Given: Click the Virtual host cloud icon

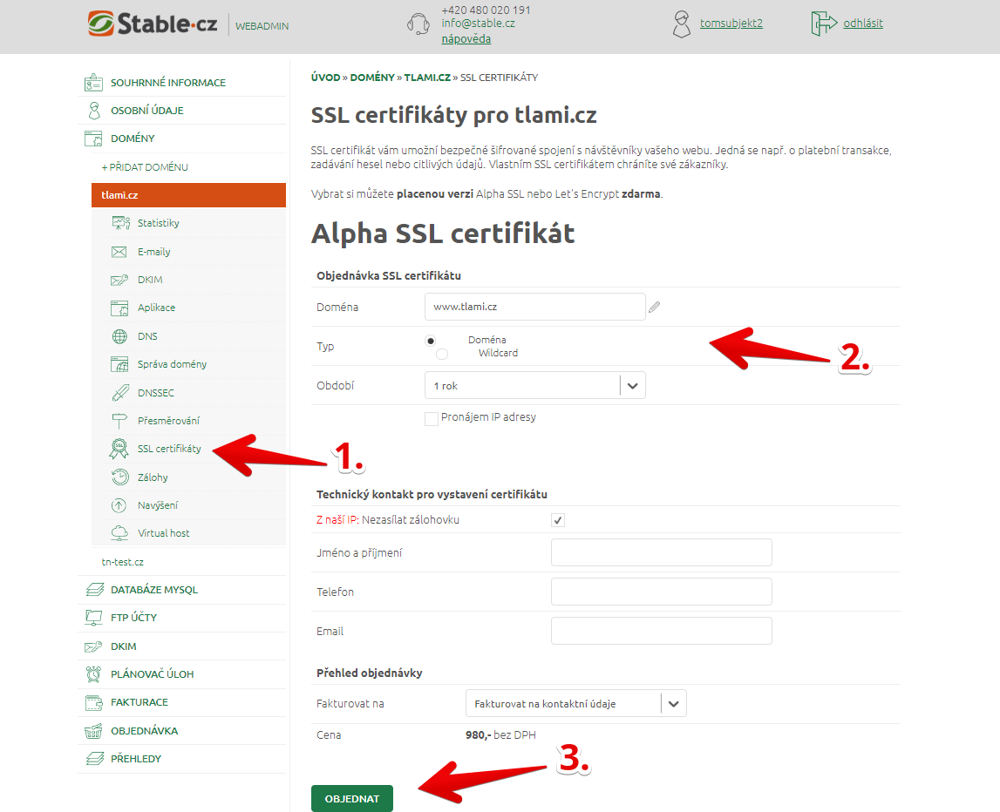Looking at the screenshot, I should click(119, 533).
